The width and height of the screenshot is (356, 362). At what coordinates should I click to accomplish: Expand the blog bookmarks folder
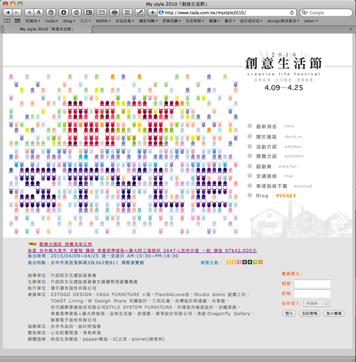click(x=69, y=21)
